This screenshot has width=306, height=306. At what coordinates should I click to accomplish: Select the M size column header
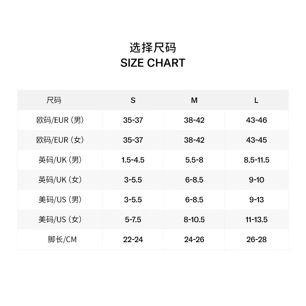194,100
